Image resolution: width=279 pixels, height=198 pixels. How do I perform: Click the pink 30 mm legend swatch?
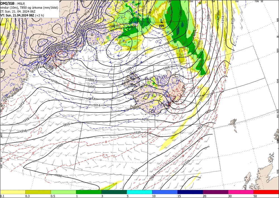click(x=241, y=192)
